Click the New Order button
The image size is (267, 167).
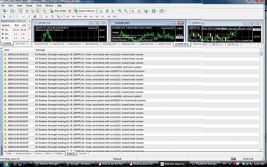(x=58, y=11)
